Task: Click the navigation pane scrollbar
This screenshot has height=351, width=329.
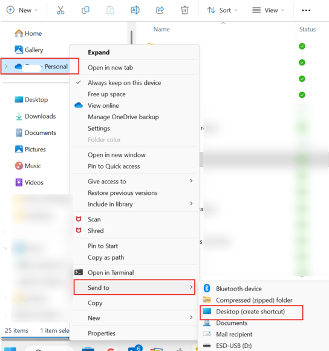Action: tap(131, 38)
